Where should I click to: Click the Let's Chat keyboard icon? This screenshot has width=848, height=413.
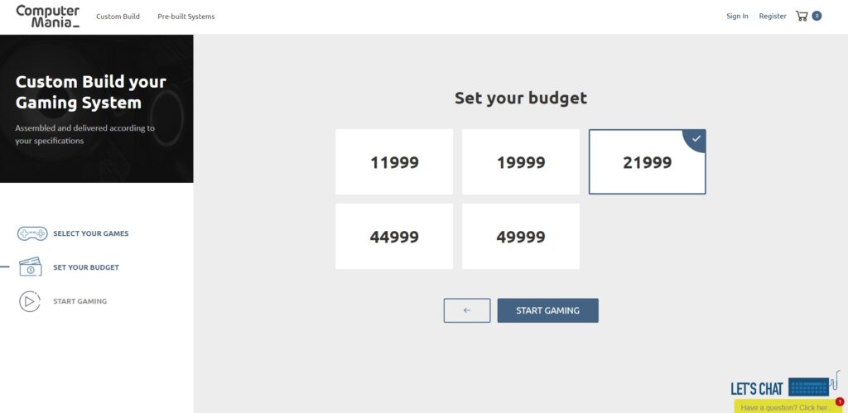(x=809, y=387)
